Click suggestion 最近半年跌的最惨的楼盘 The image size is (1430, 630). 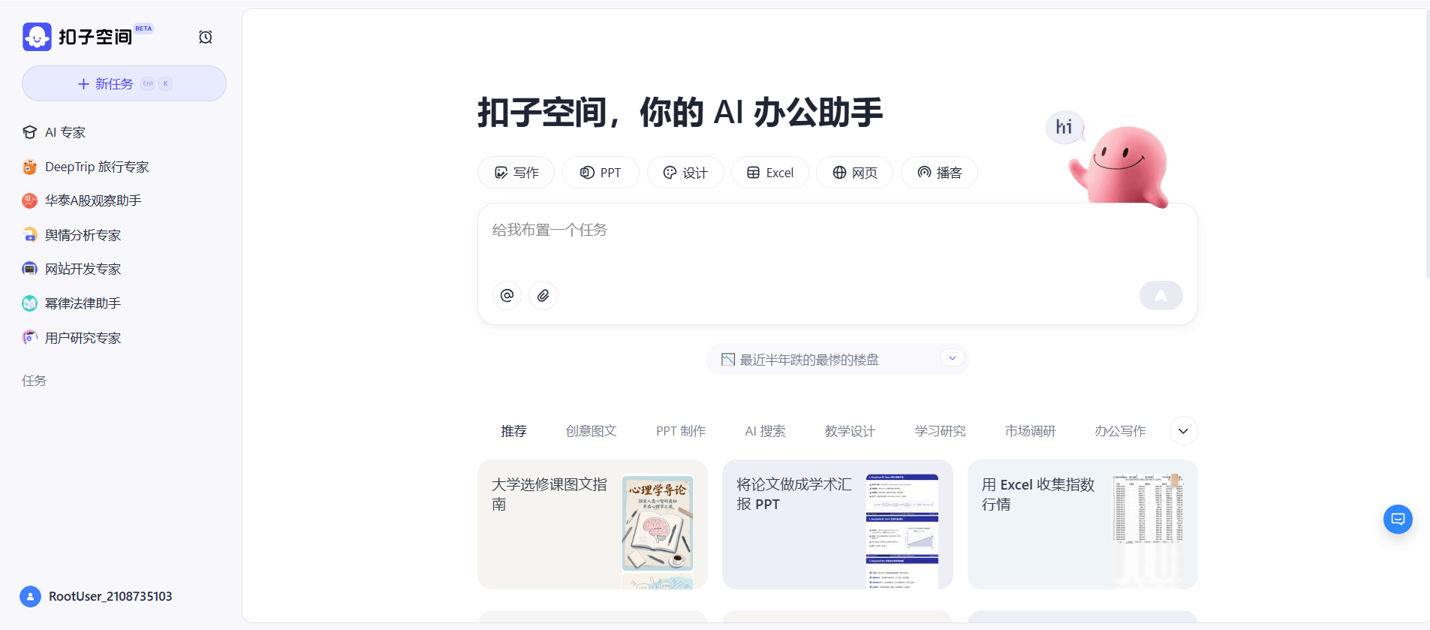tap(809, 360)
